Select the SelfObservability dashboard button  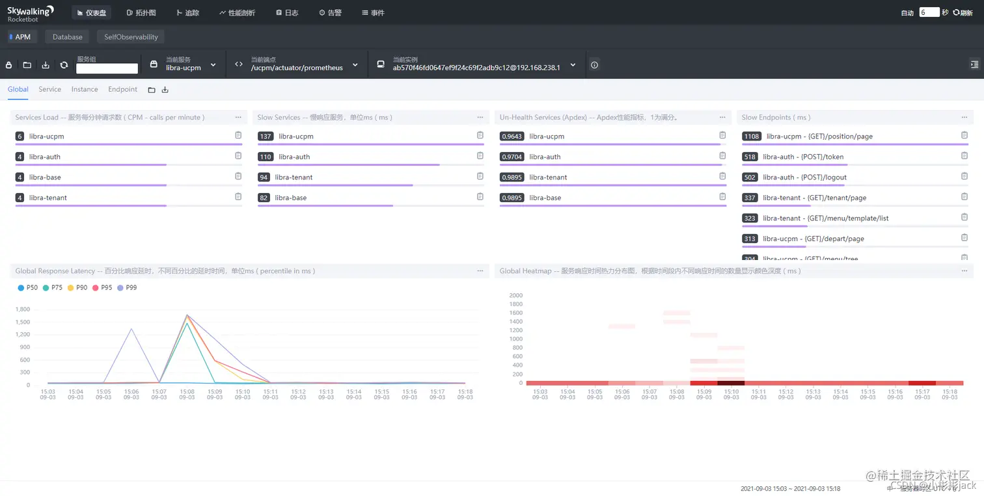click(131, 37)
